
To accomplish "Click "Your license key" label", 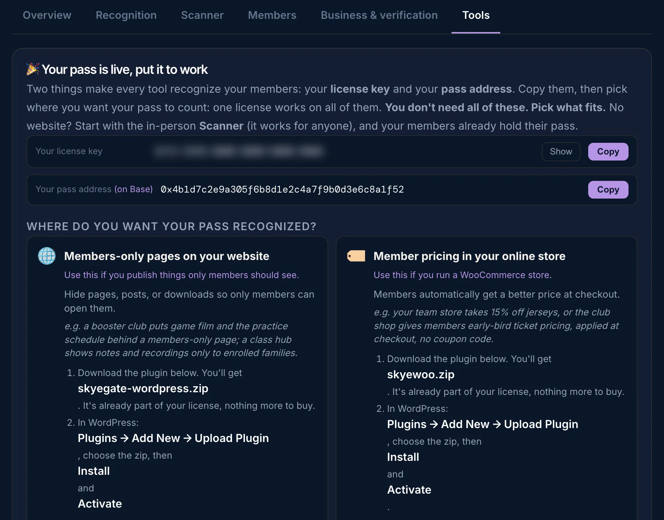I will coord(69,151).
